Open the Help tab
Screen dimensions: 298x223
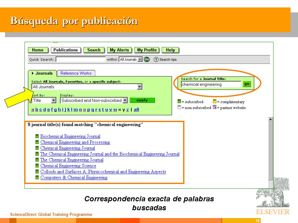click(170, 50)
